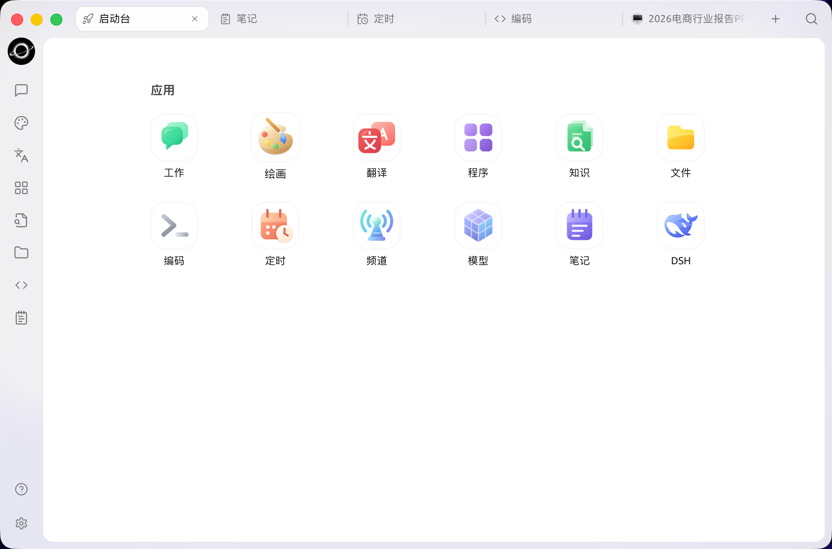Open the 工作 chat app icon
The height and width of the screenshot is (549, 832).
coord(174,137)
